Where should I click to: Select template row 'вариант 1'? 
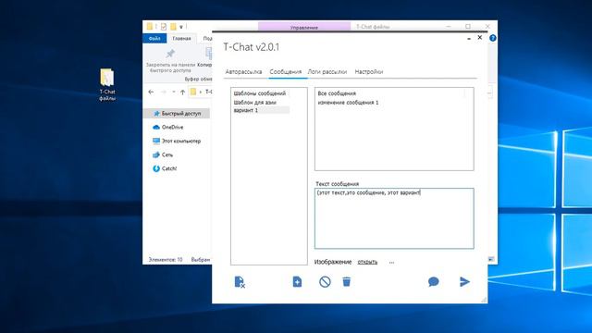click(261, 110)
